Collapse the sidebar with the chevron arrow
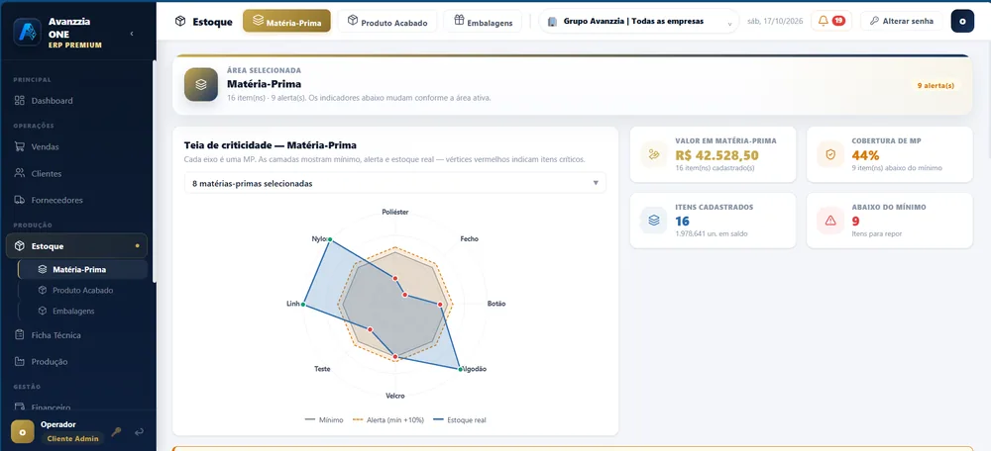Screen dimensions: 991x451 pyautogui.click(x=132, y=34)
